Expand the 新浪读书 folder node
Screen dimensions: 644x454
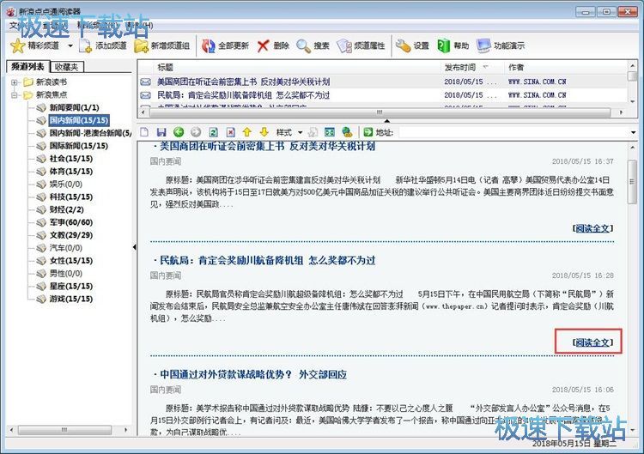(15, 82)
